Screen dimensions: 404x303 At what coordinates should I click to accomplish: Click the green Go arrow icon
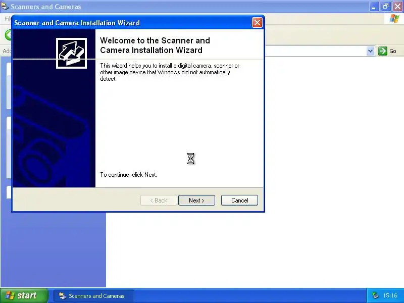(383, 51)
